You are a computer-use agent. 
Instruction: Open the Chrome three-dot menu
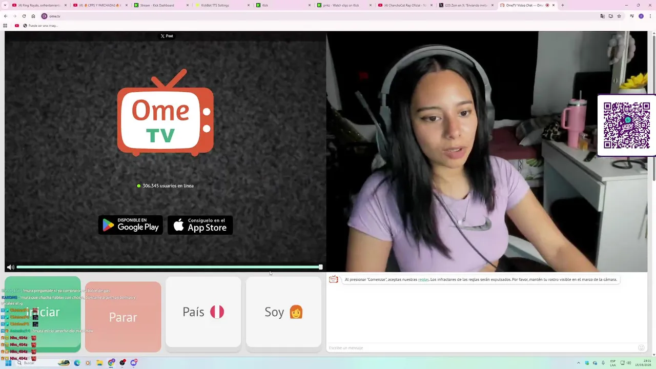point(650,16)
